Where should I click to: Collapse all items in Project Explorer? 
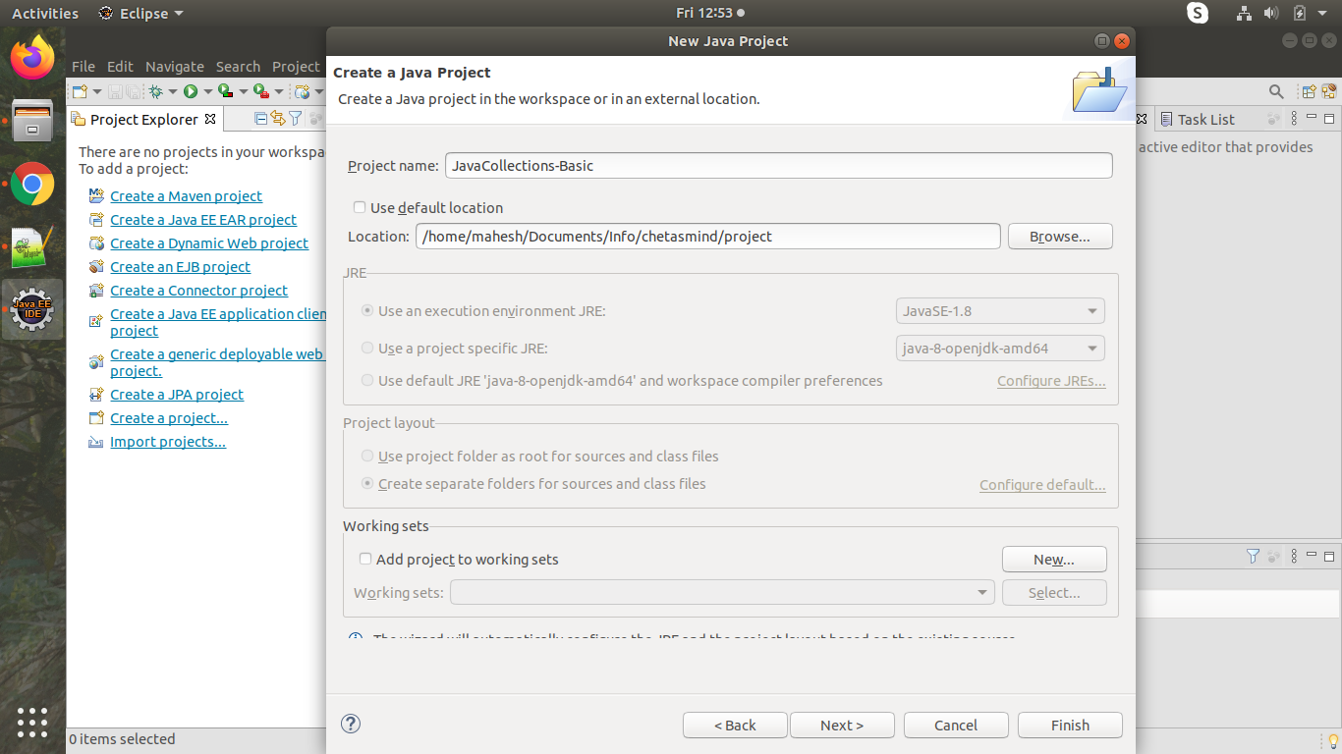click(x=260, y=118)
